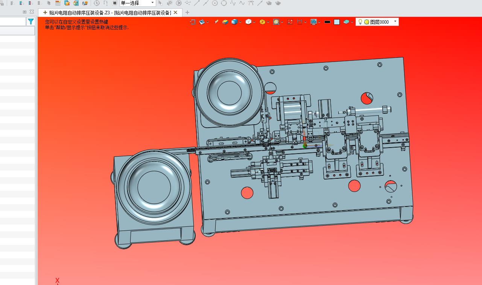This screenshot has width=482, height=285.
Task: Click the search input field beside filter icon
Action: click(x=13, y=22)
